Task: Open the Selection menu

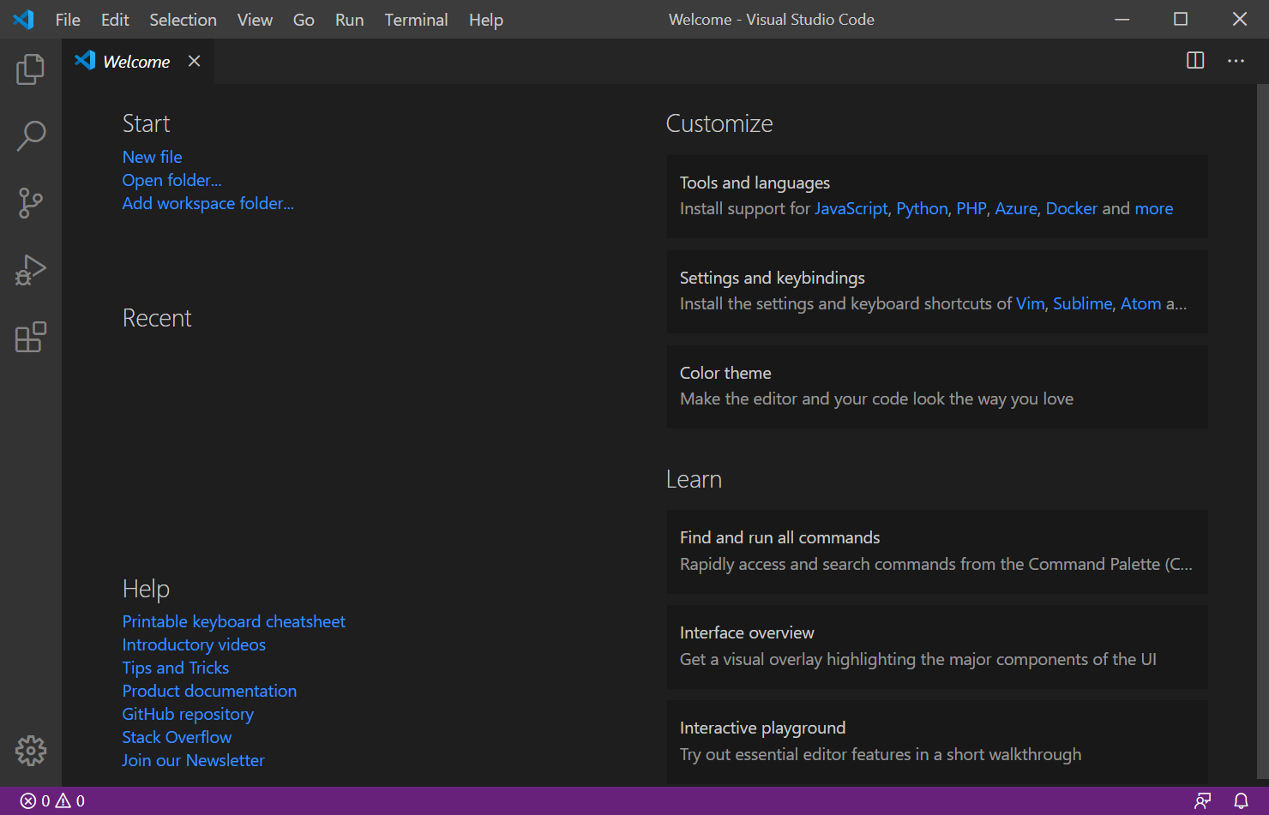Action: pos(183,20)
